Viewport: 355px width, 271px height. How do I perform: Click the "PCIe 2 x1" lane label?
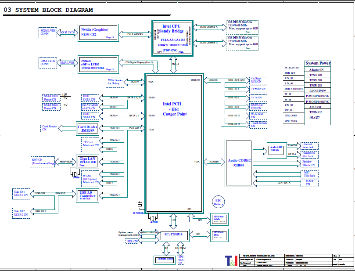click(115, 195)
